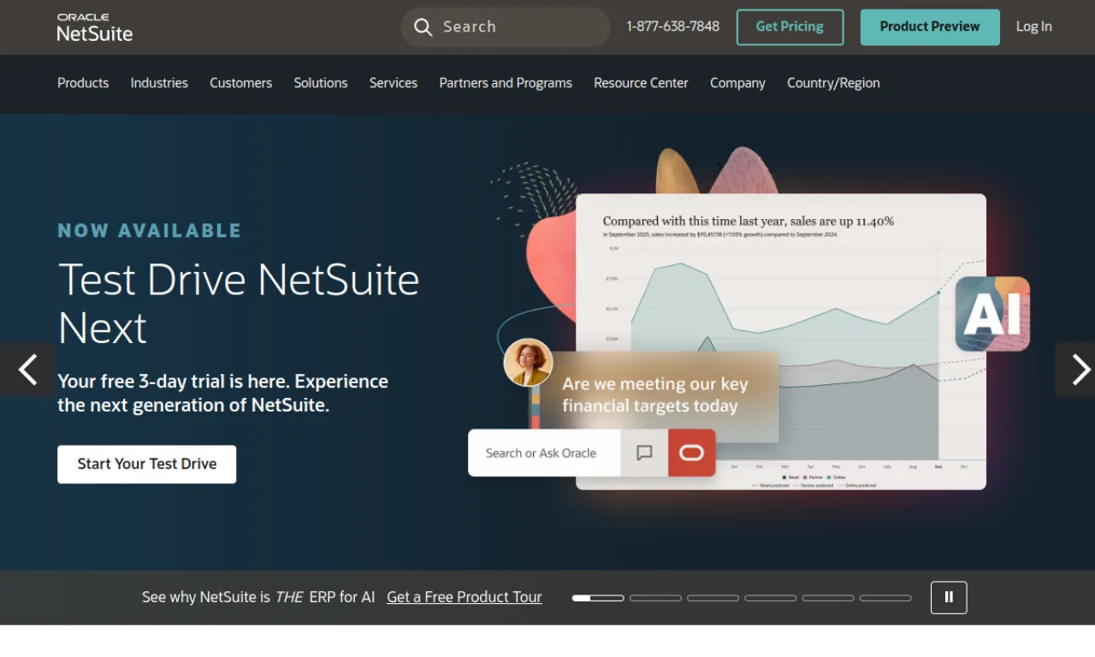This screenshot has height=657, width=1095.
Task: Click the Oracle NetSuite logo
Action: 95,27
